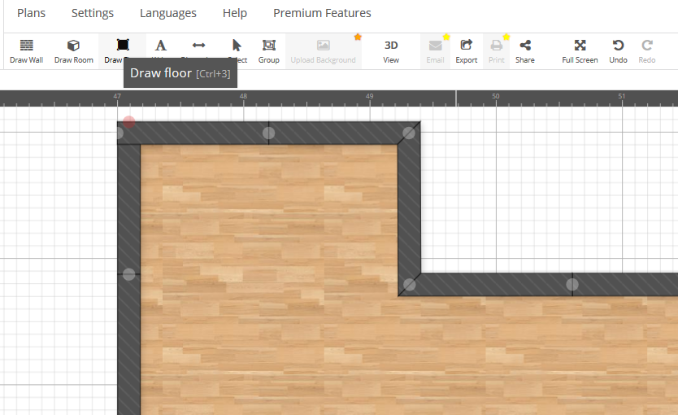Click the Share button
Screen dimensions: 678x415
pyautogui.click(x=525, y=51)
